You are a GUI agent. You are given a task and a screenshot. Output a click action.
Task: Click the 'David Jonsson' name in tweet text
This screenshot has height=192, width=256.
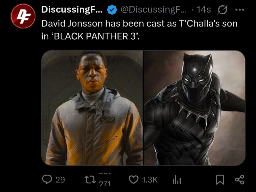click(72, 23)
